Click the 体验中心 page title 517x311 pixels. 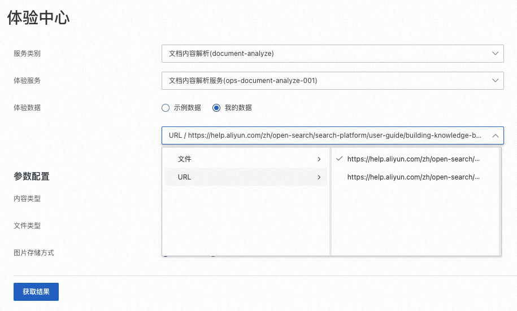[38, 17]
